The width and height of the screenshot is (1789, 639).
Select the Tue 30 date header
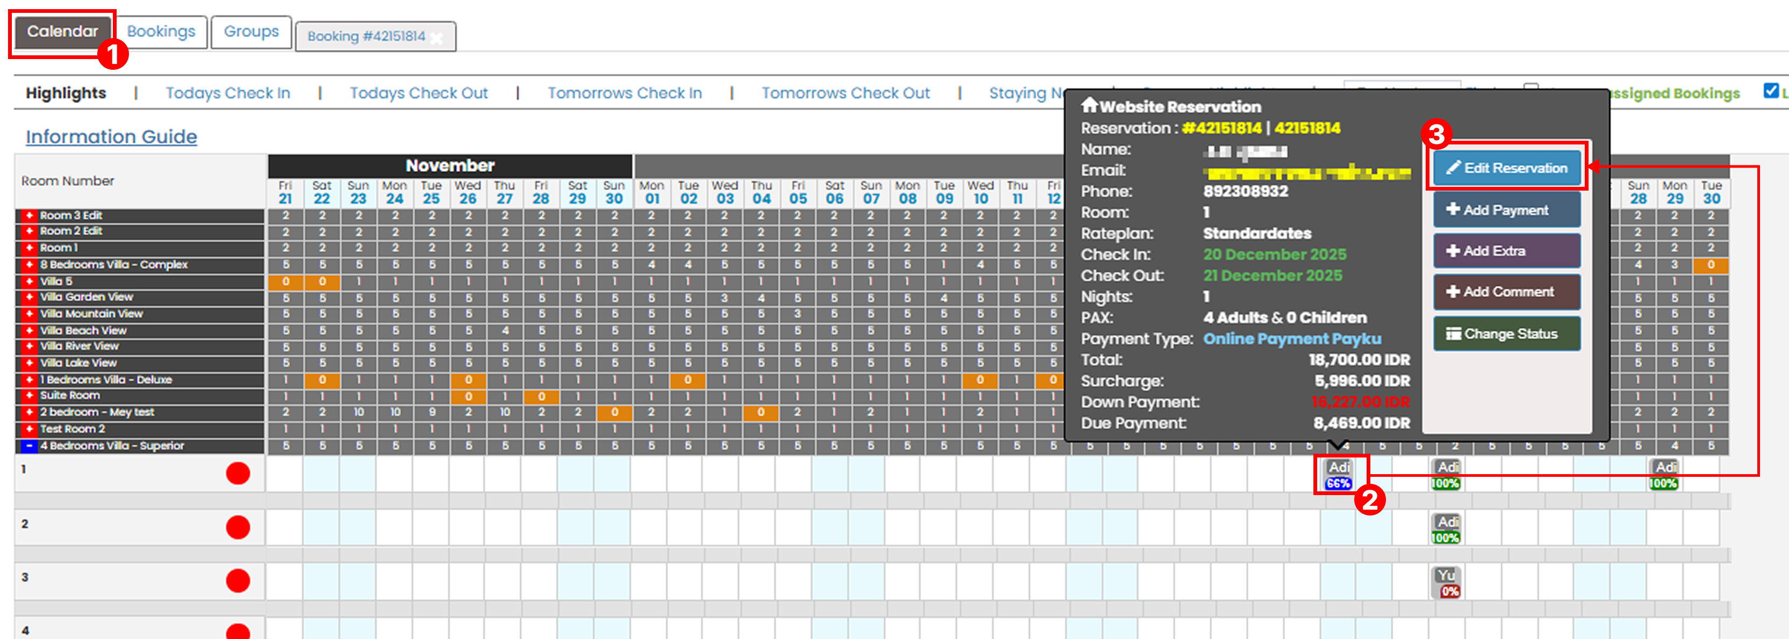click(1711, 193)
